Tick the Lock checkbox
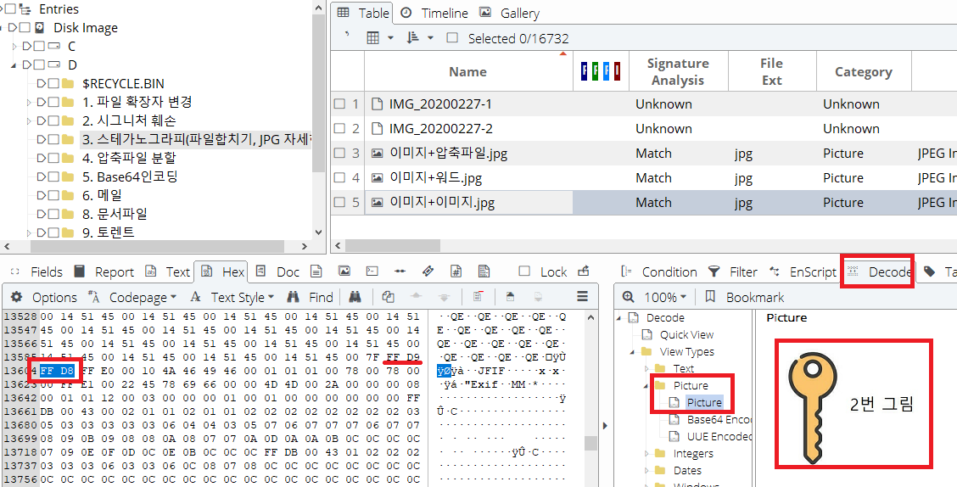The image size is (957, 487). (x=524, y=271)
